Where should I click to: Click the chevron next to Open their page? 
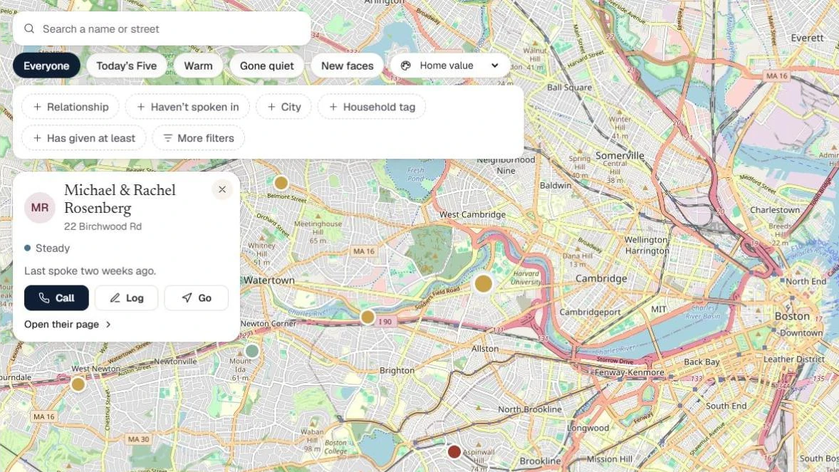pyautogui.click(x=108, y=325)
